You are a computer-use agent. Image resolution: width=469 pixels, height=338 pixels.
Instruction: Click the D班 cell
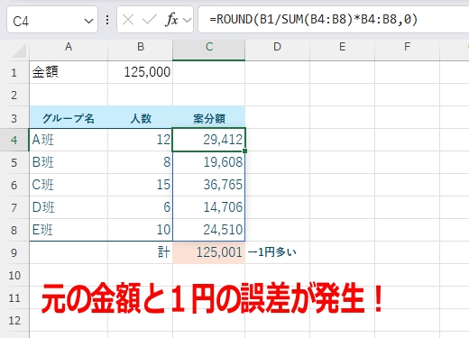[69, 207]
